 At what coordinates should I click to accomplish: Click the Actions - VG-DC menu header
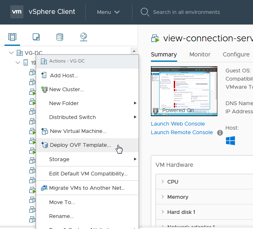(x=87, y=61)
